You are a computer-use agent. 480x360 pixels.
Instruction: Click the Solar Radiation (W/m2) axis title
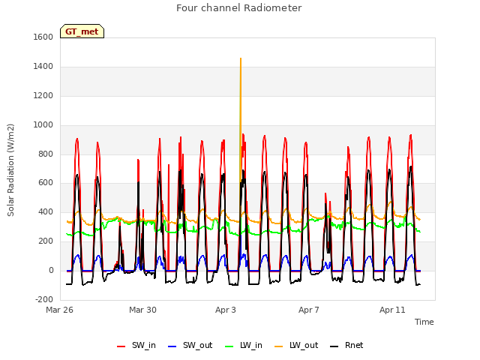tap(10, 170)
